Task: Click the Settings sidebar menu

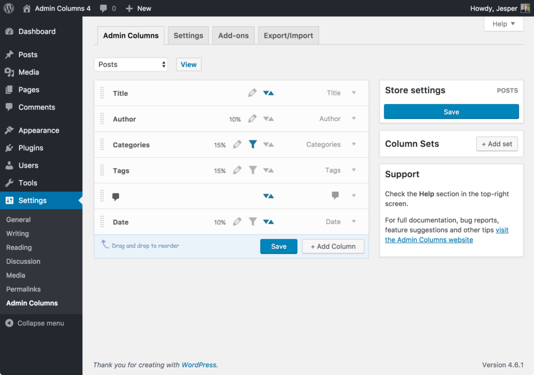Action: (41, 201)
